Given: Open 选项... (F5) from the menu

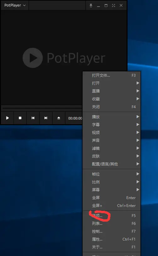Looking at the screenshot, I should tap(112, 216).
